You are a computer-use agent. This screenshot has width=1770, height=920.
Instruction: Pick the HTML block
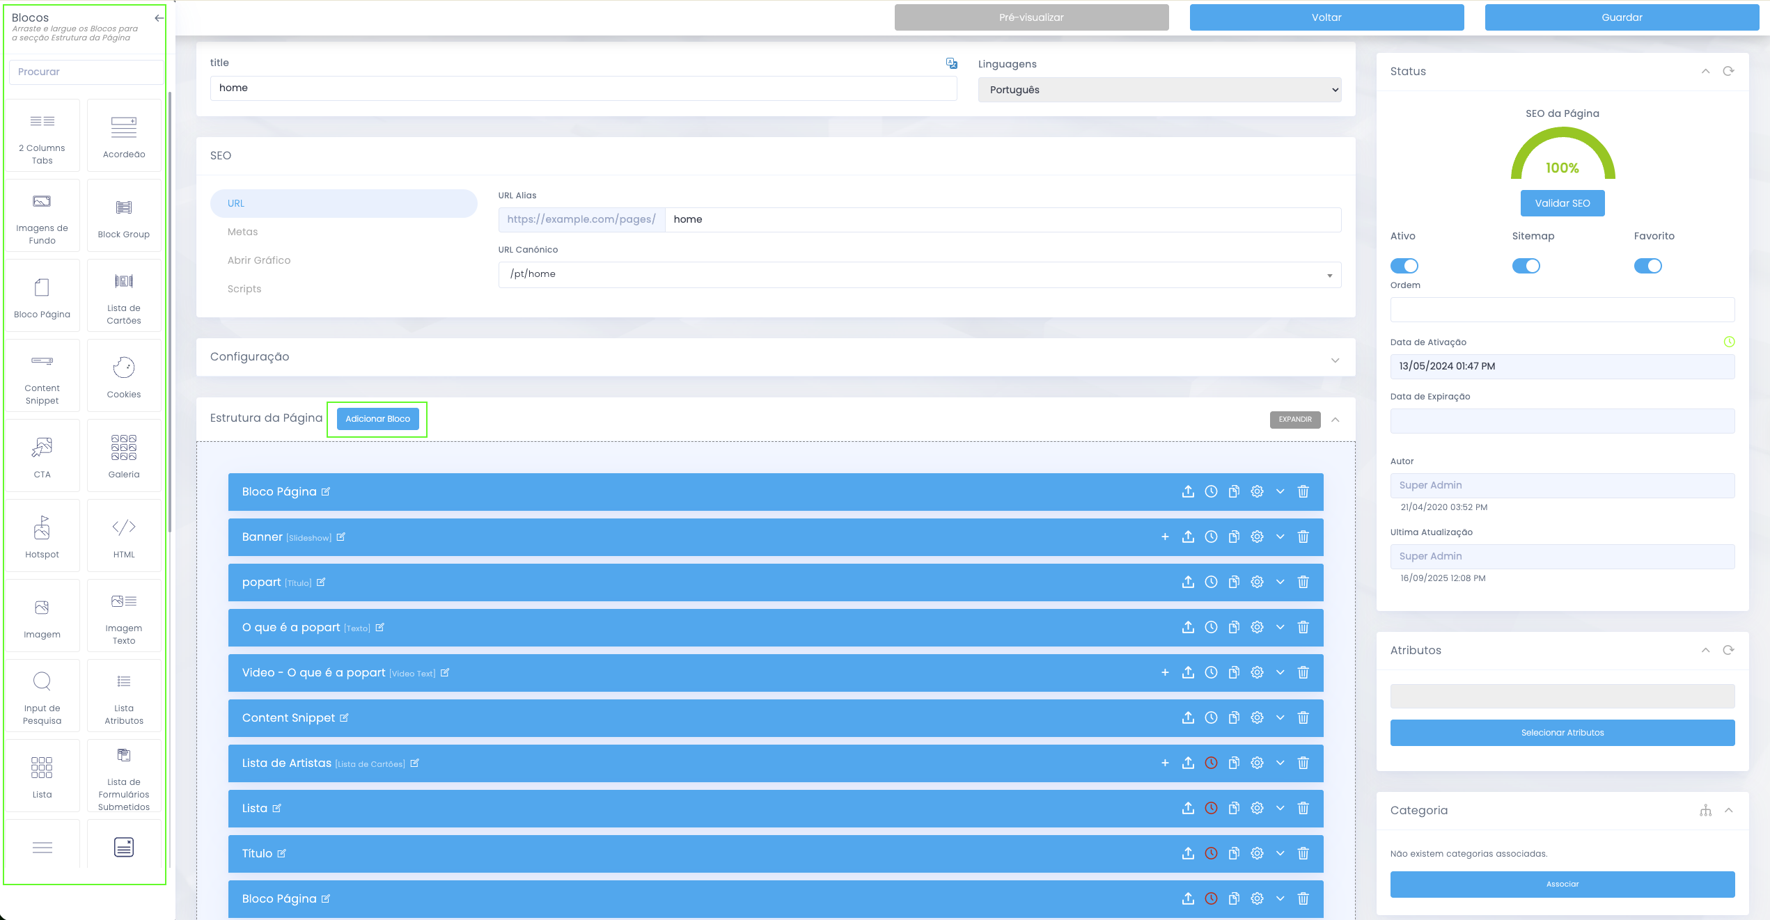click(x=124, y=536)
